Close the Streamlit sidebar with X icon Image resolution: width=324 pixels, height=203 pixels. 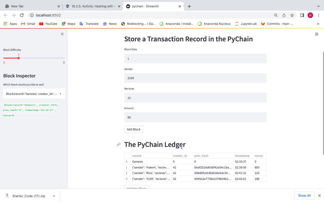pos(62,34)
